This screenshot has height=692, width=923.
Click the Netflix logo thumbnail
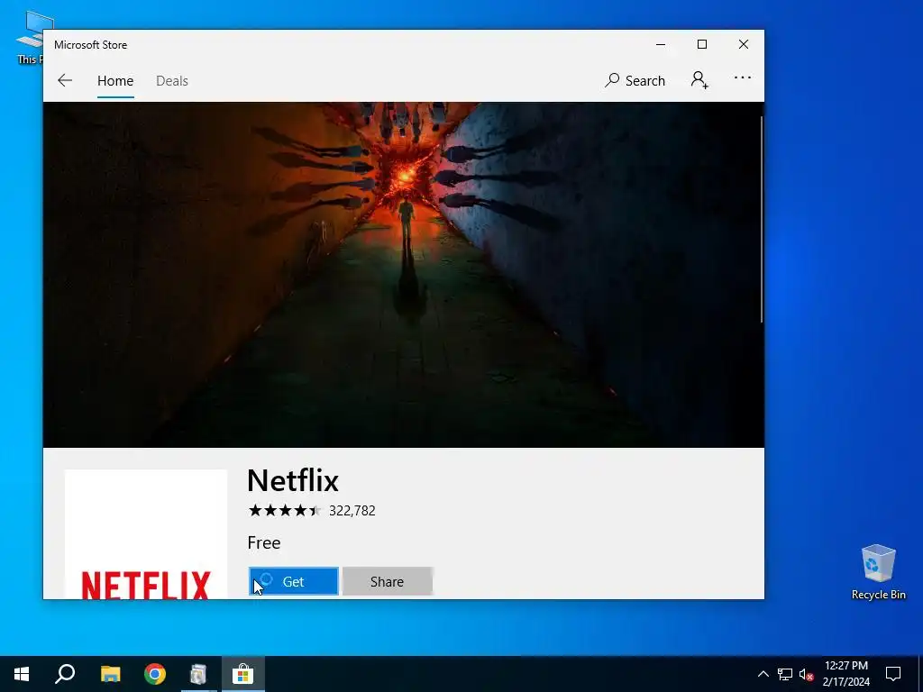[145, 534]
